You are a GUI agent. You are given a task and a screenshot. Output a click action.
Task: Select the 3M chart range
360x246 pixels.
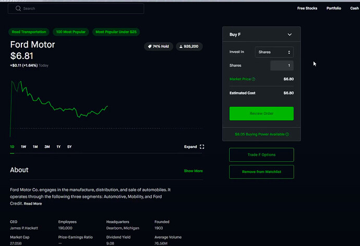click(47, 147)
